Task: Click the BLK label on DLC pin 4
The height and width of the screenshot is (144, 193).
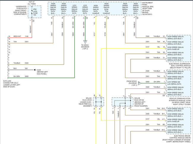Action: point(15,68)
